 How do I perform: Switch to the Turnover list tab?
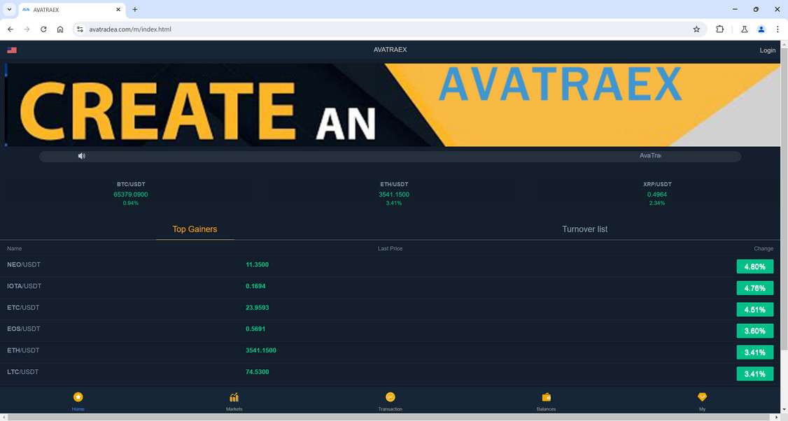click(584, 229)
